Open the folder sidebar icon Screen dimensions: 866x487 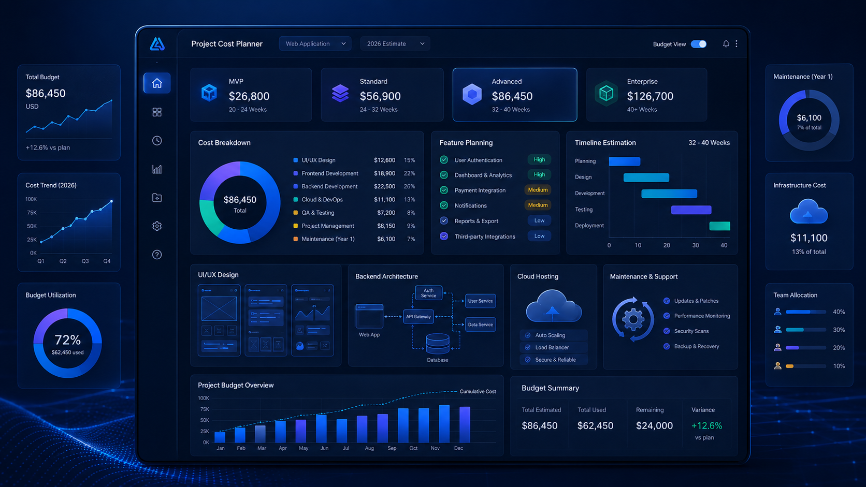(x=157, y=198)
